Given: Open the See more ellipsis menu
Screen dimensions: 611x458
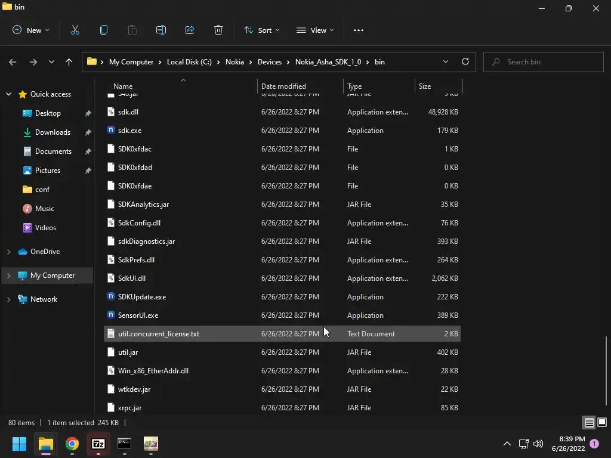Looking at the screenshot, I should (359, 30).
